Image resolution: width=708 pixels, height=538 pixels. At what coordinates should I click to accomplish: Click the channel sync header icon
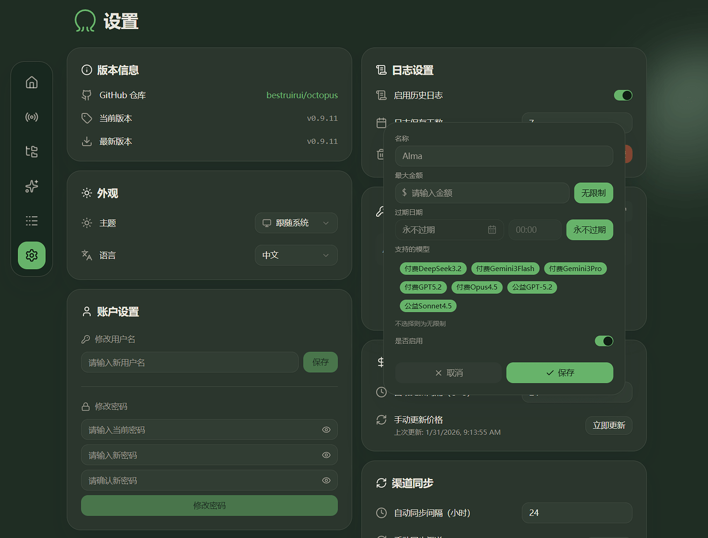pos(381,483)
